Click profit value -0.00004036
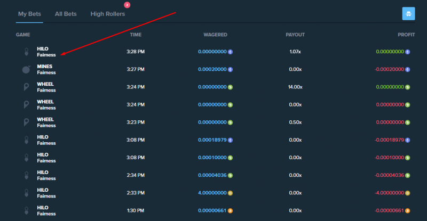This screenshot has height=221, width=427. tap(390, 175)
